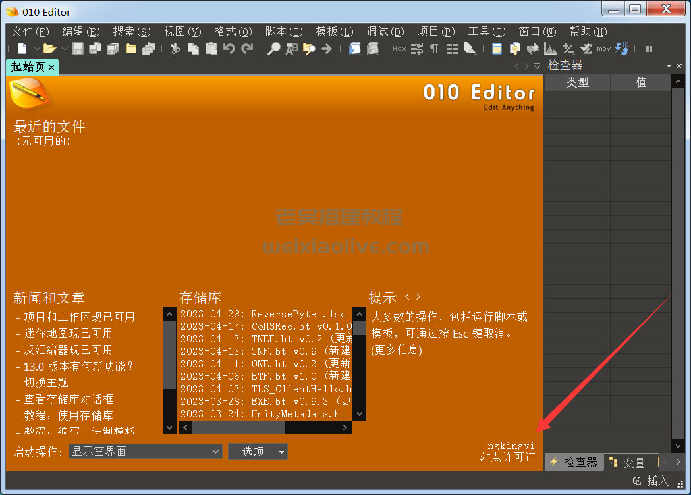
Task: Open the 启动操作 combo box
Action: (146, 452)
